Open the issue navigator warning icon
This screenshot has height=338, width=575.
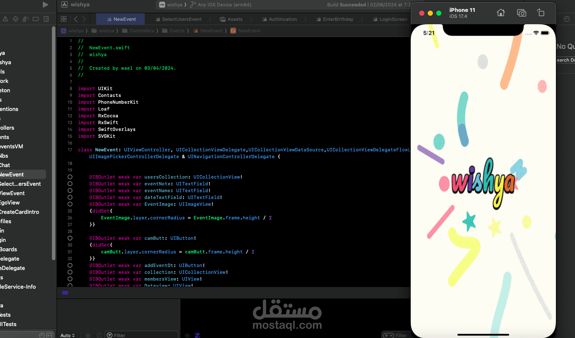point(5,19)
